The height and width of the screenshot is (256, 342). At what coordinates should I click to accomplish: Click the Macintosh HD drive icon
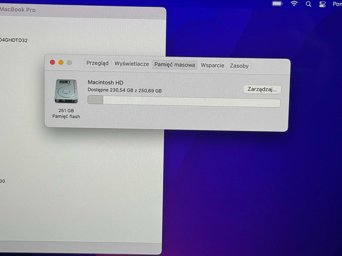[x=66, y=91]
